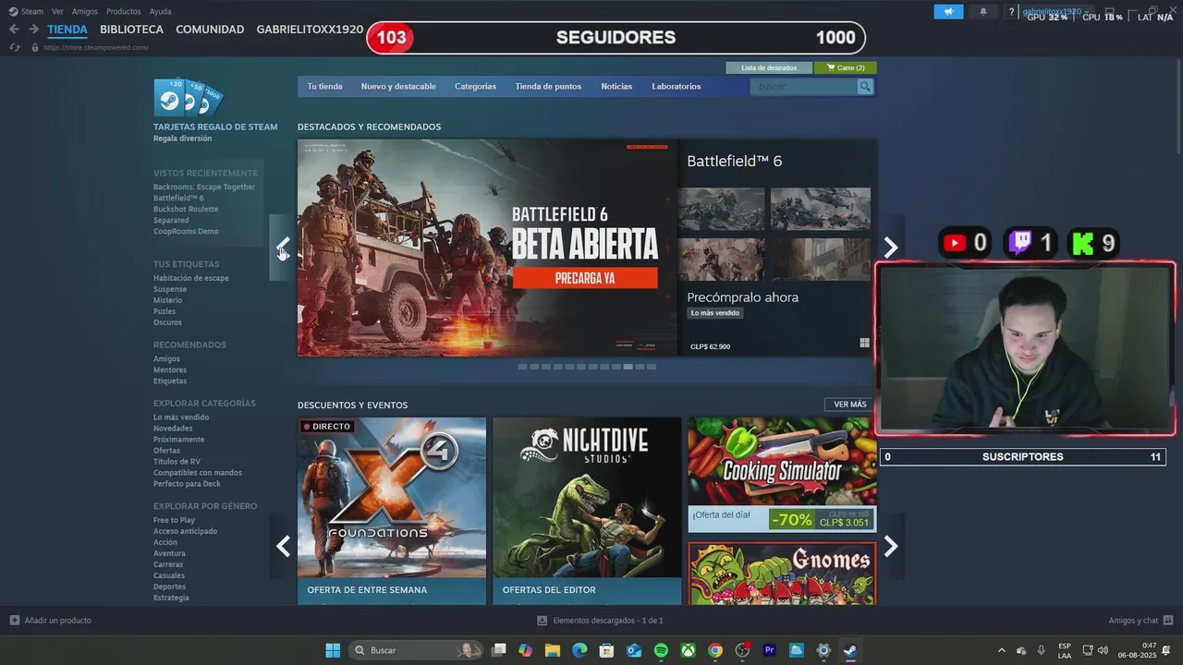
Task: Open the Carro (2) cart button
Action: point(846,67)
